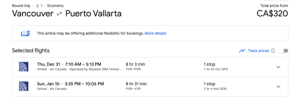Open the More details link
Screen dimensions: 291x99
point(155,34)
